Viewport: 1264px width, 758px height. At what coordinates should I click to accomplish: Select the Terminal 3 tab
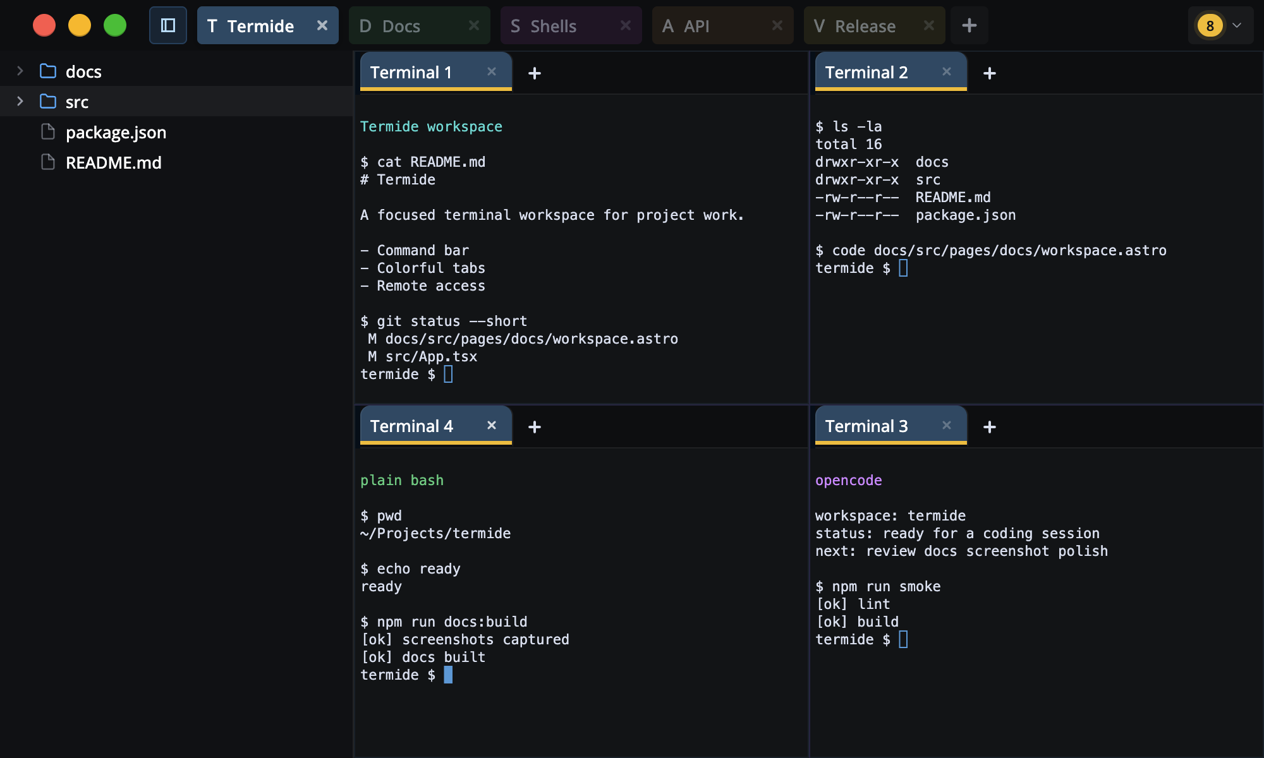(891, 426)
